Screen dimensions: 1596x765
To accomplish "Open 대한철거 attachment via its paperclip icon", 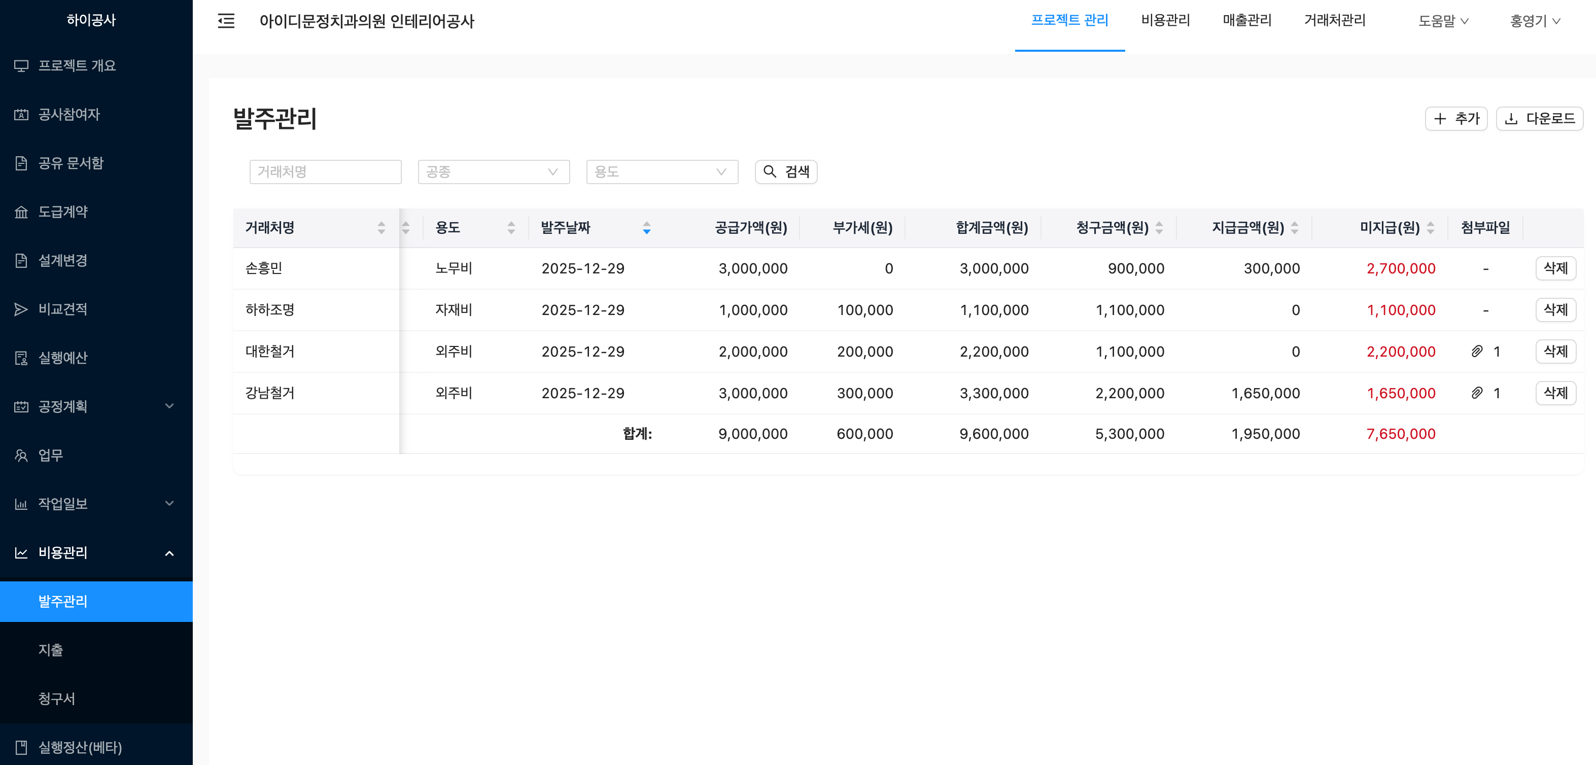I will coord(1477,351).
